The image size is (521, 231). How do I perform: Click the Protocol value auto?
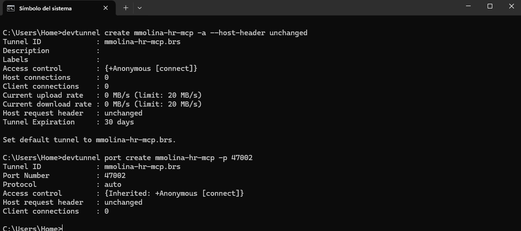coord(113,185)
